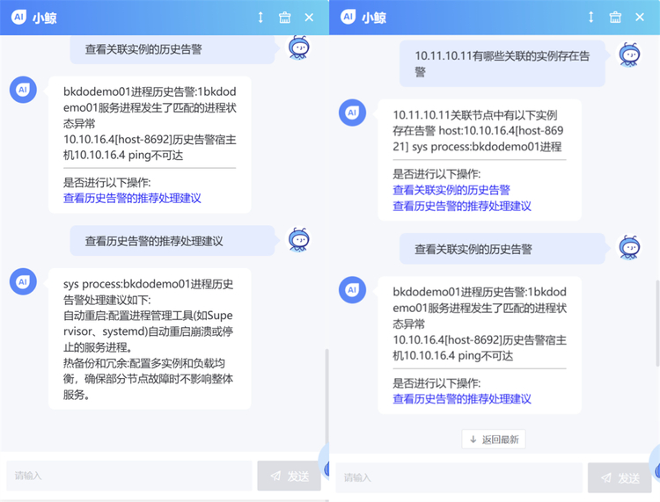660x502 pixels.
Task: Click the clear chat icon in right panel header
Action: coord(615,18)
